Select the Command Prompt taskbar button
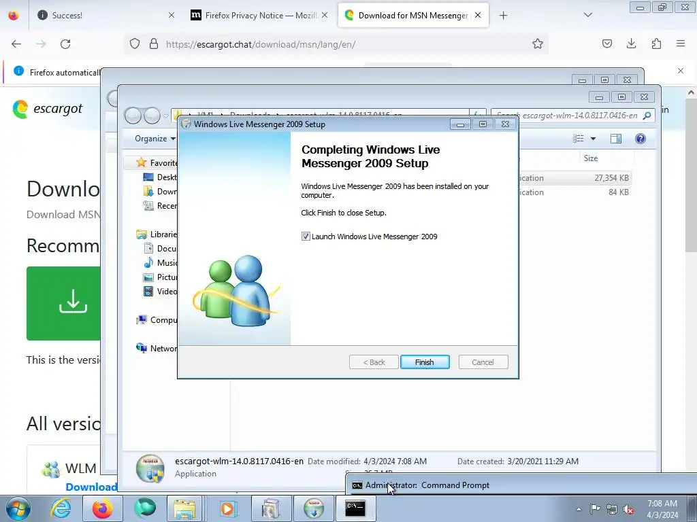The height and width of the screenshot is (522, 697). pos(355,508)
